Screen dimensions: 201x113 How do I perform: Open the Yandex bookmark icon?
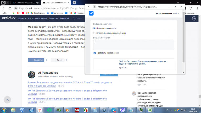18,13
